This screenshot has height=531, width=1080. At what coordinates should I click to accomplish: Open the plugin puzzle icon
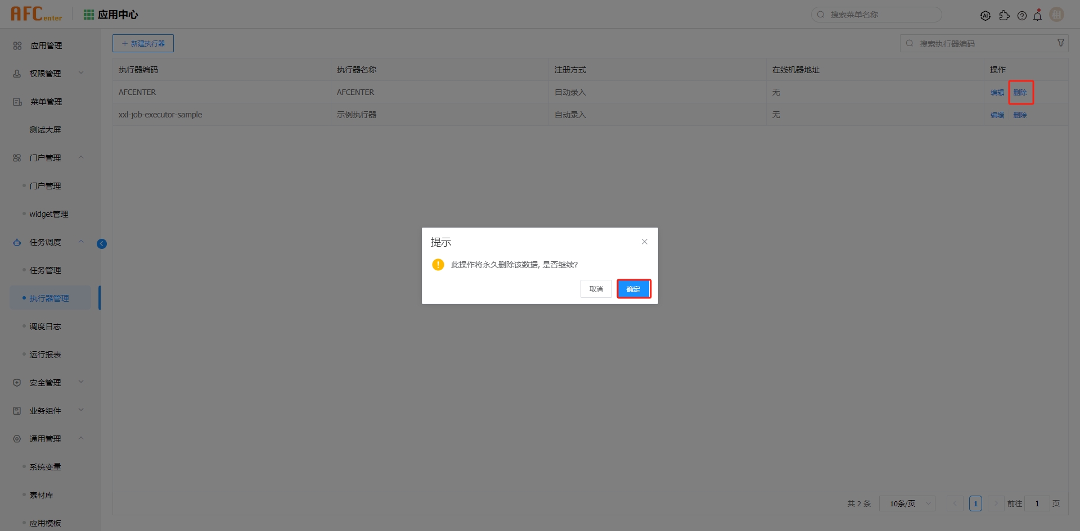[1004, 16]
